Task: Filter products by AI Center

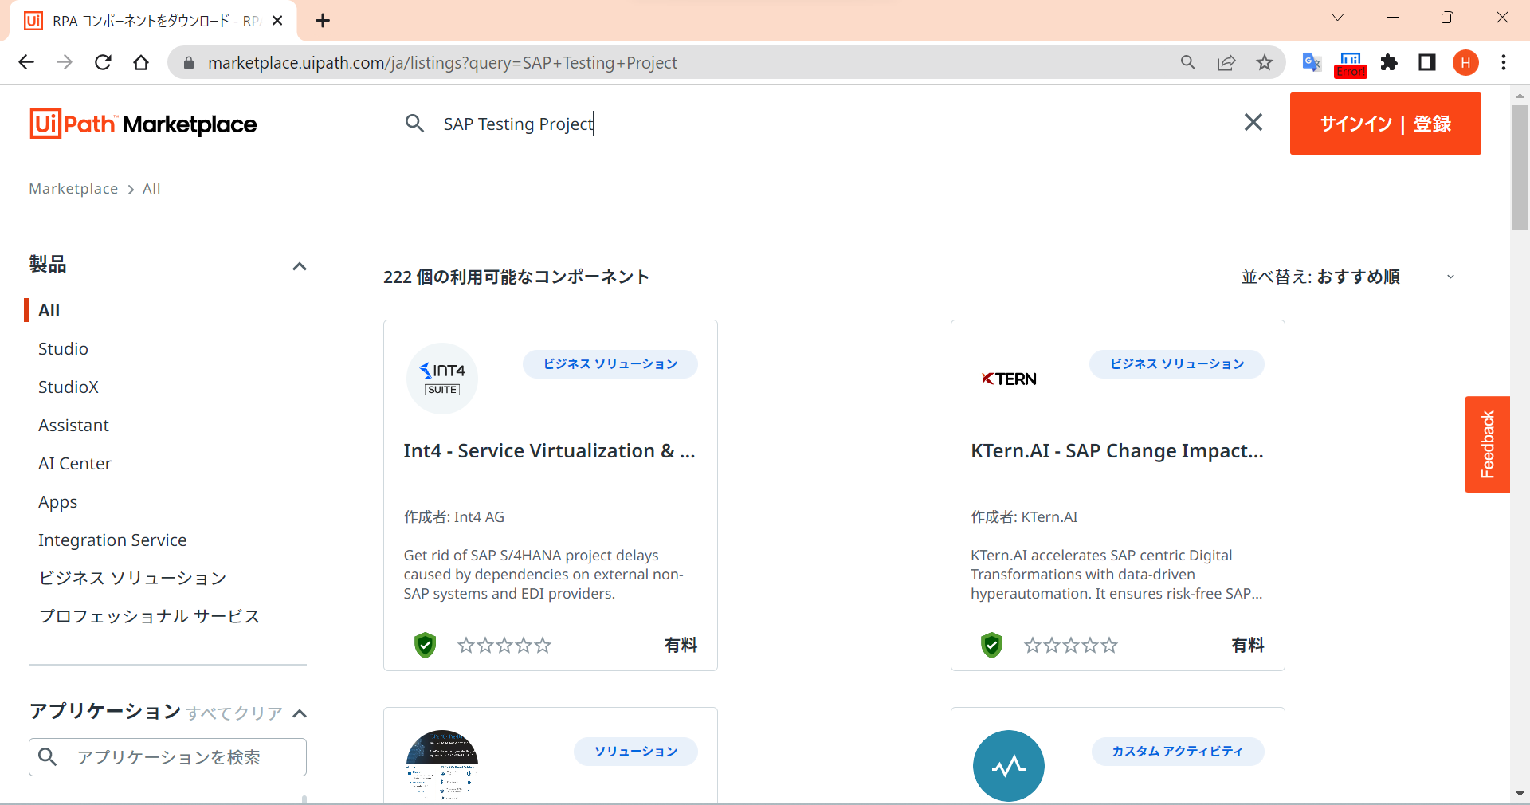Action: (75, 463)
